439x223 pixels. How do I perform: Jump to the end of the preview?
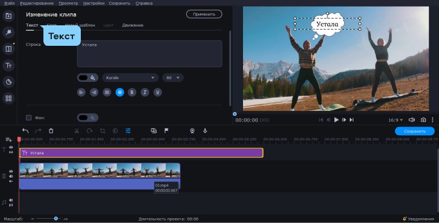point(352,120)
